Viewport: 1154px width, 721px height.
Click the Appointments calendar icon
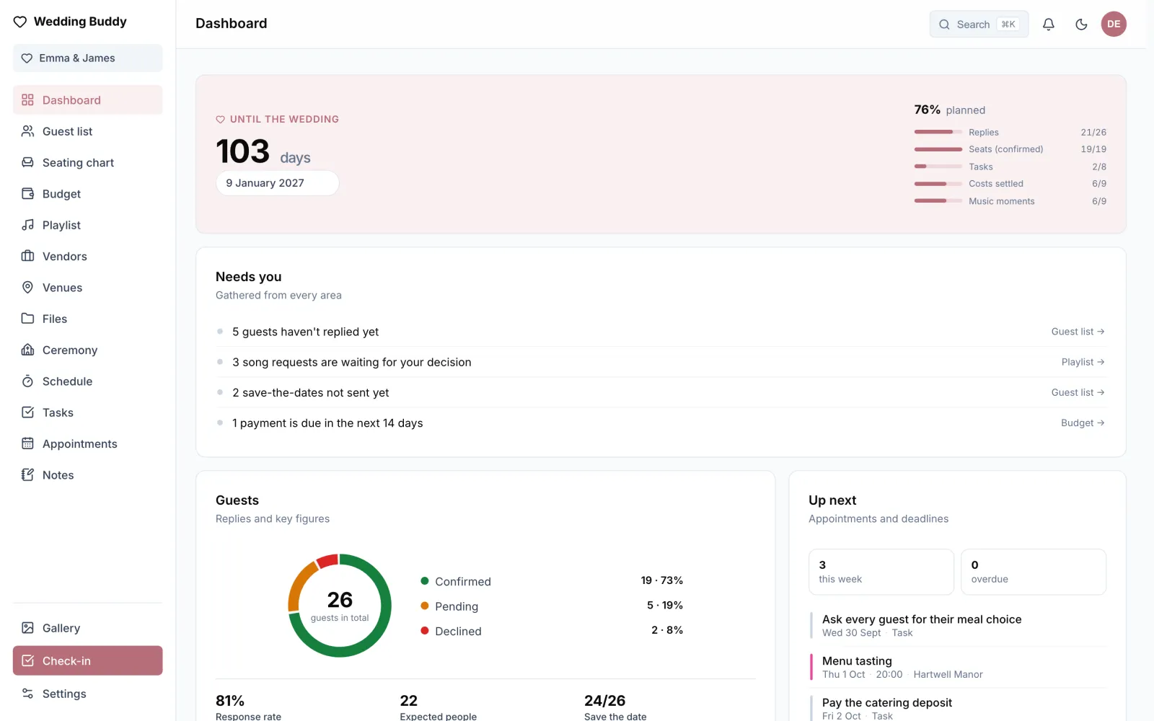(x=27, y=443)
